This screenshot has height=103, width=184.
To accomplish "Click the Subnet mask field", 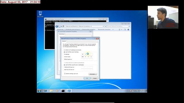I will coord(87,57).
